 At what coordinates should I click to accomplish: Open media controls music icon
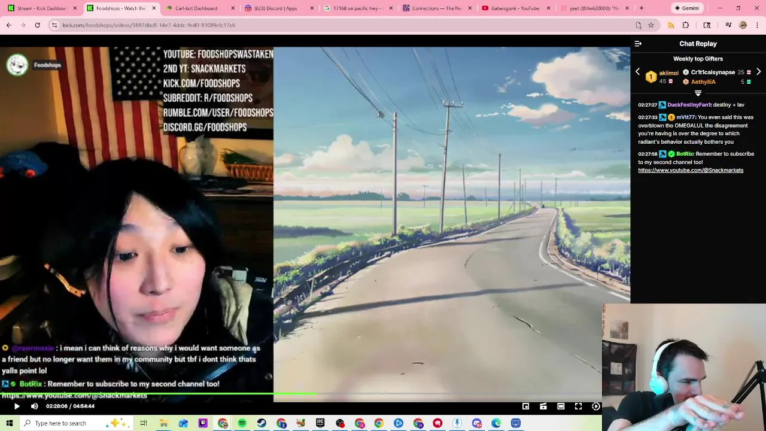(x=728, y=25)
